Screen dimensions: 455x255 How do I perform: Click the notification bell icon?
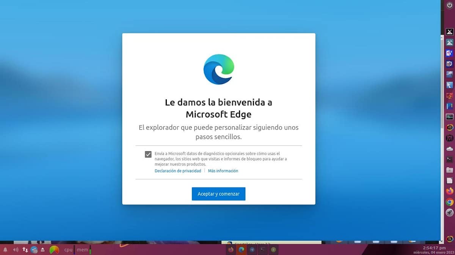pyautogui.click(x=5, y=250)
